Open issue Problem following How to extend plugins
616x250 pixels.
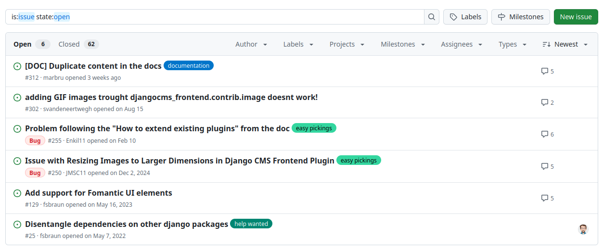click(x=157, y=128)
